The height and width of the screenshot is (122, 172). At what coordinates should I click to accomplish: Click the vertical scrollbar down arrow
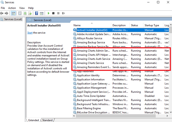[x=171, y=112]
